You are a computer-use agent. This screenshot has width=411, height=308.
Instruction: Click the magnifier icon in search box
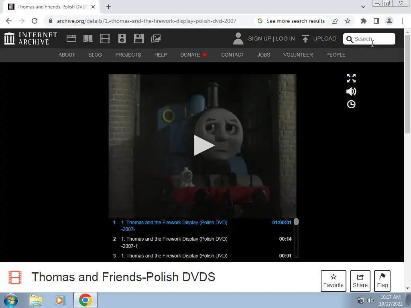(350, 39)
